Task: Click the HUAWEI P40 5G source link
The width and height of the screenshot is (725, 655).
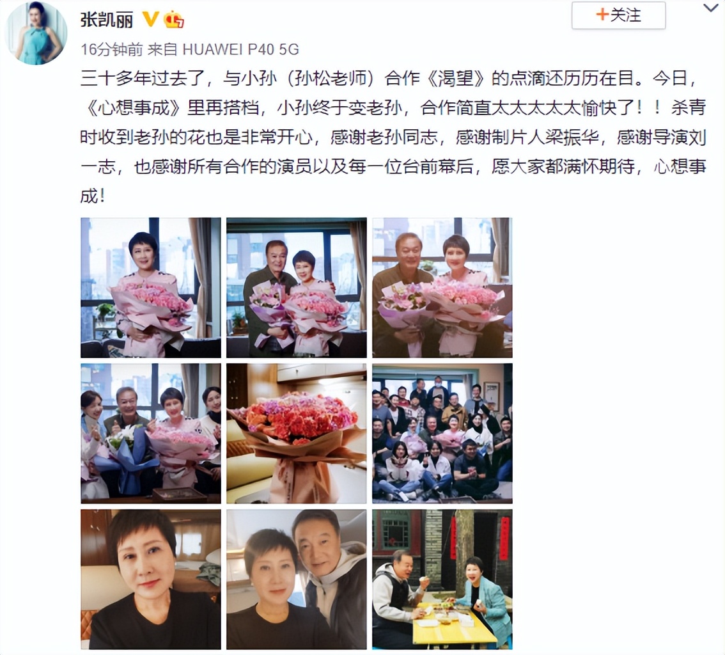Action: (241, 49)
